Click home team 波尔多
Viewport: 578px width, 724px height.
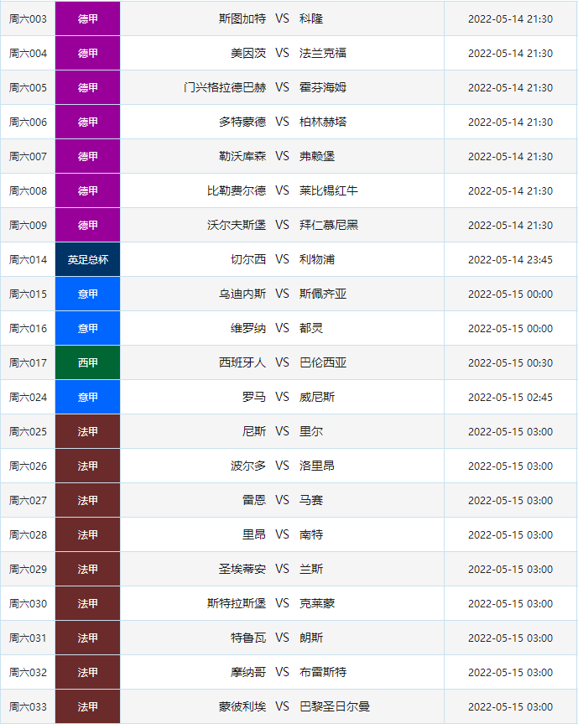tap(248, 466)
